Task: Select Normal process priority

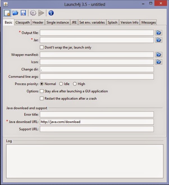Action: click(42, 84)
